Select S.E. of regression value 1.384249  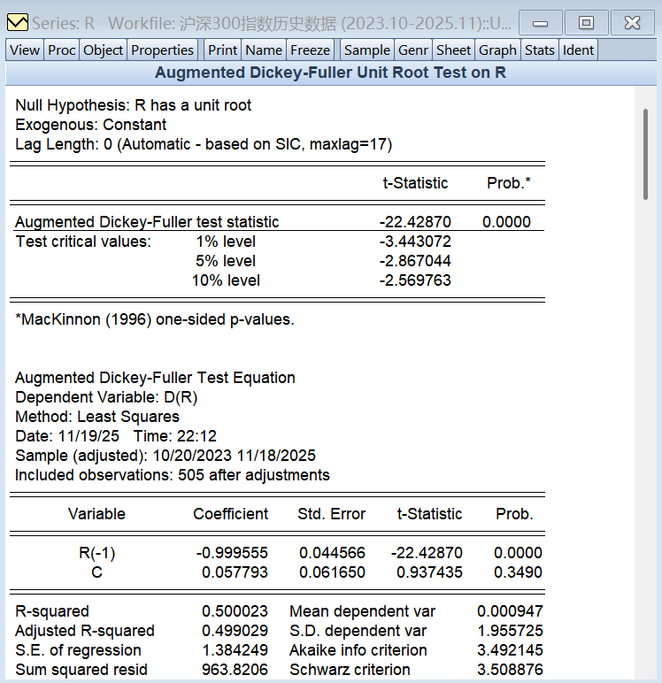pyautogui.click(x=235, y=650)
